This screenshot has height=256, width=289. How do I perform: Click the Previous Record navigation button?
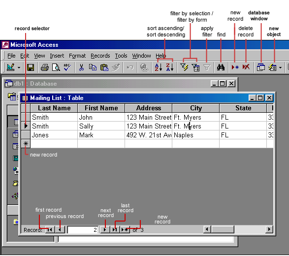pos(60,230)
